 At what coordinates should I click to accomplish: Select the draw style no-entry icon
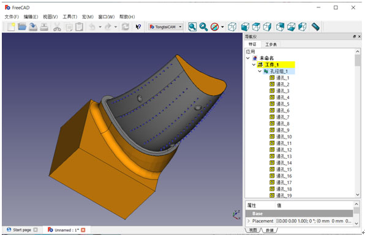click(x=214, y=27)
